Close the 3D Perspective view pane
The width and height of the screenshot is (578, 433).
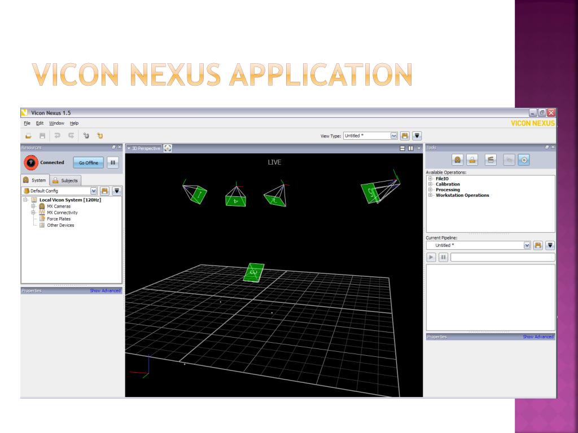point(419,148)
